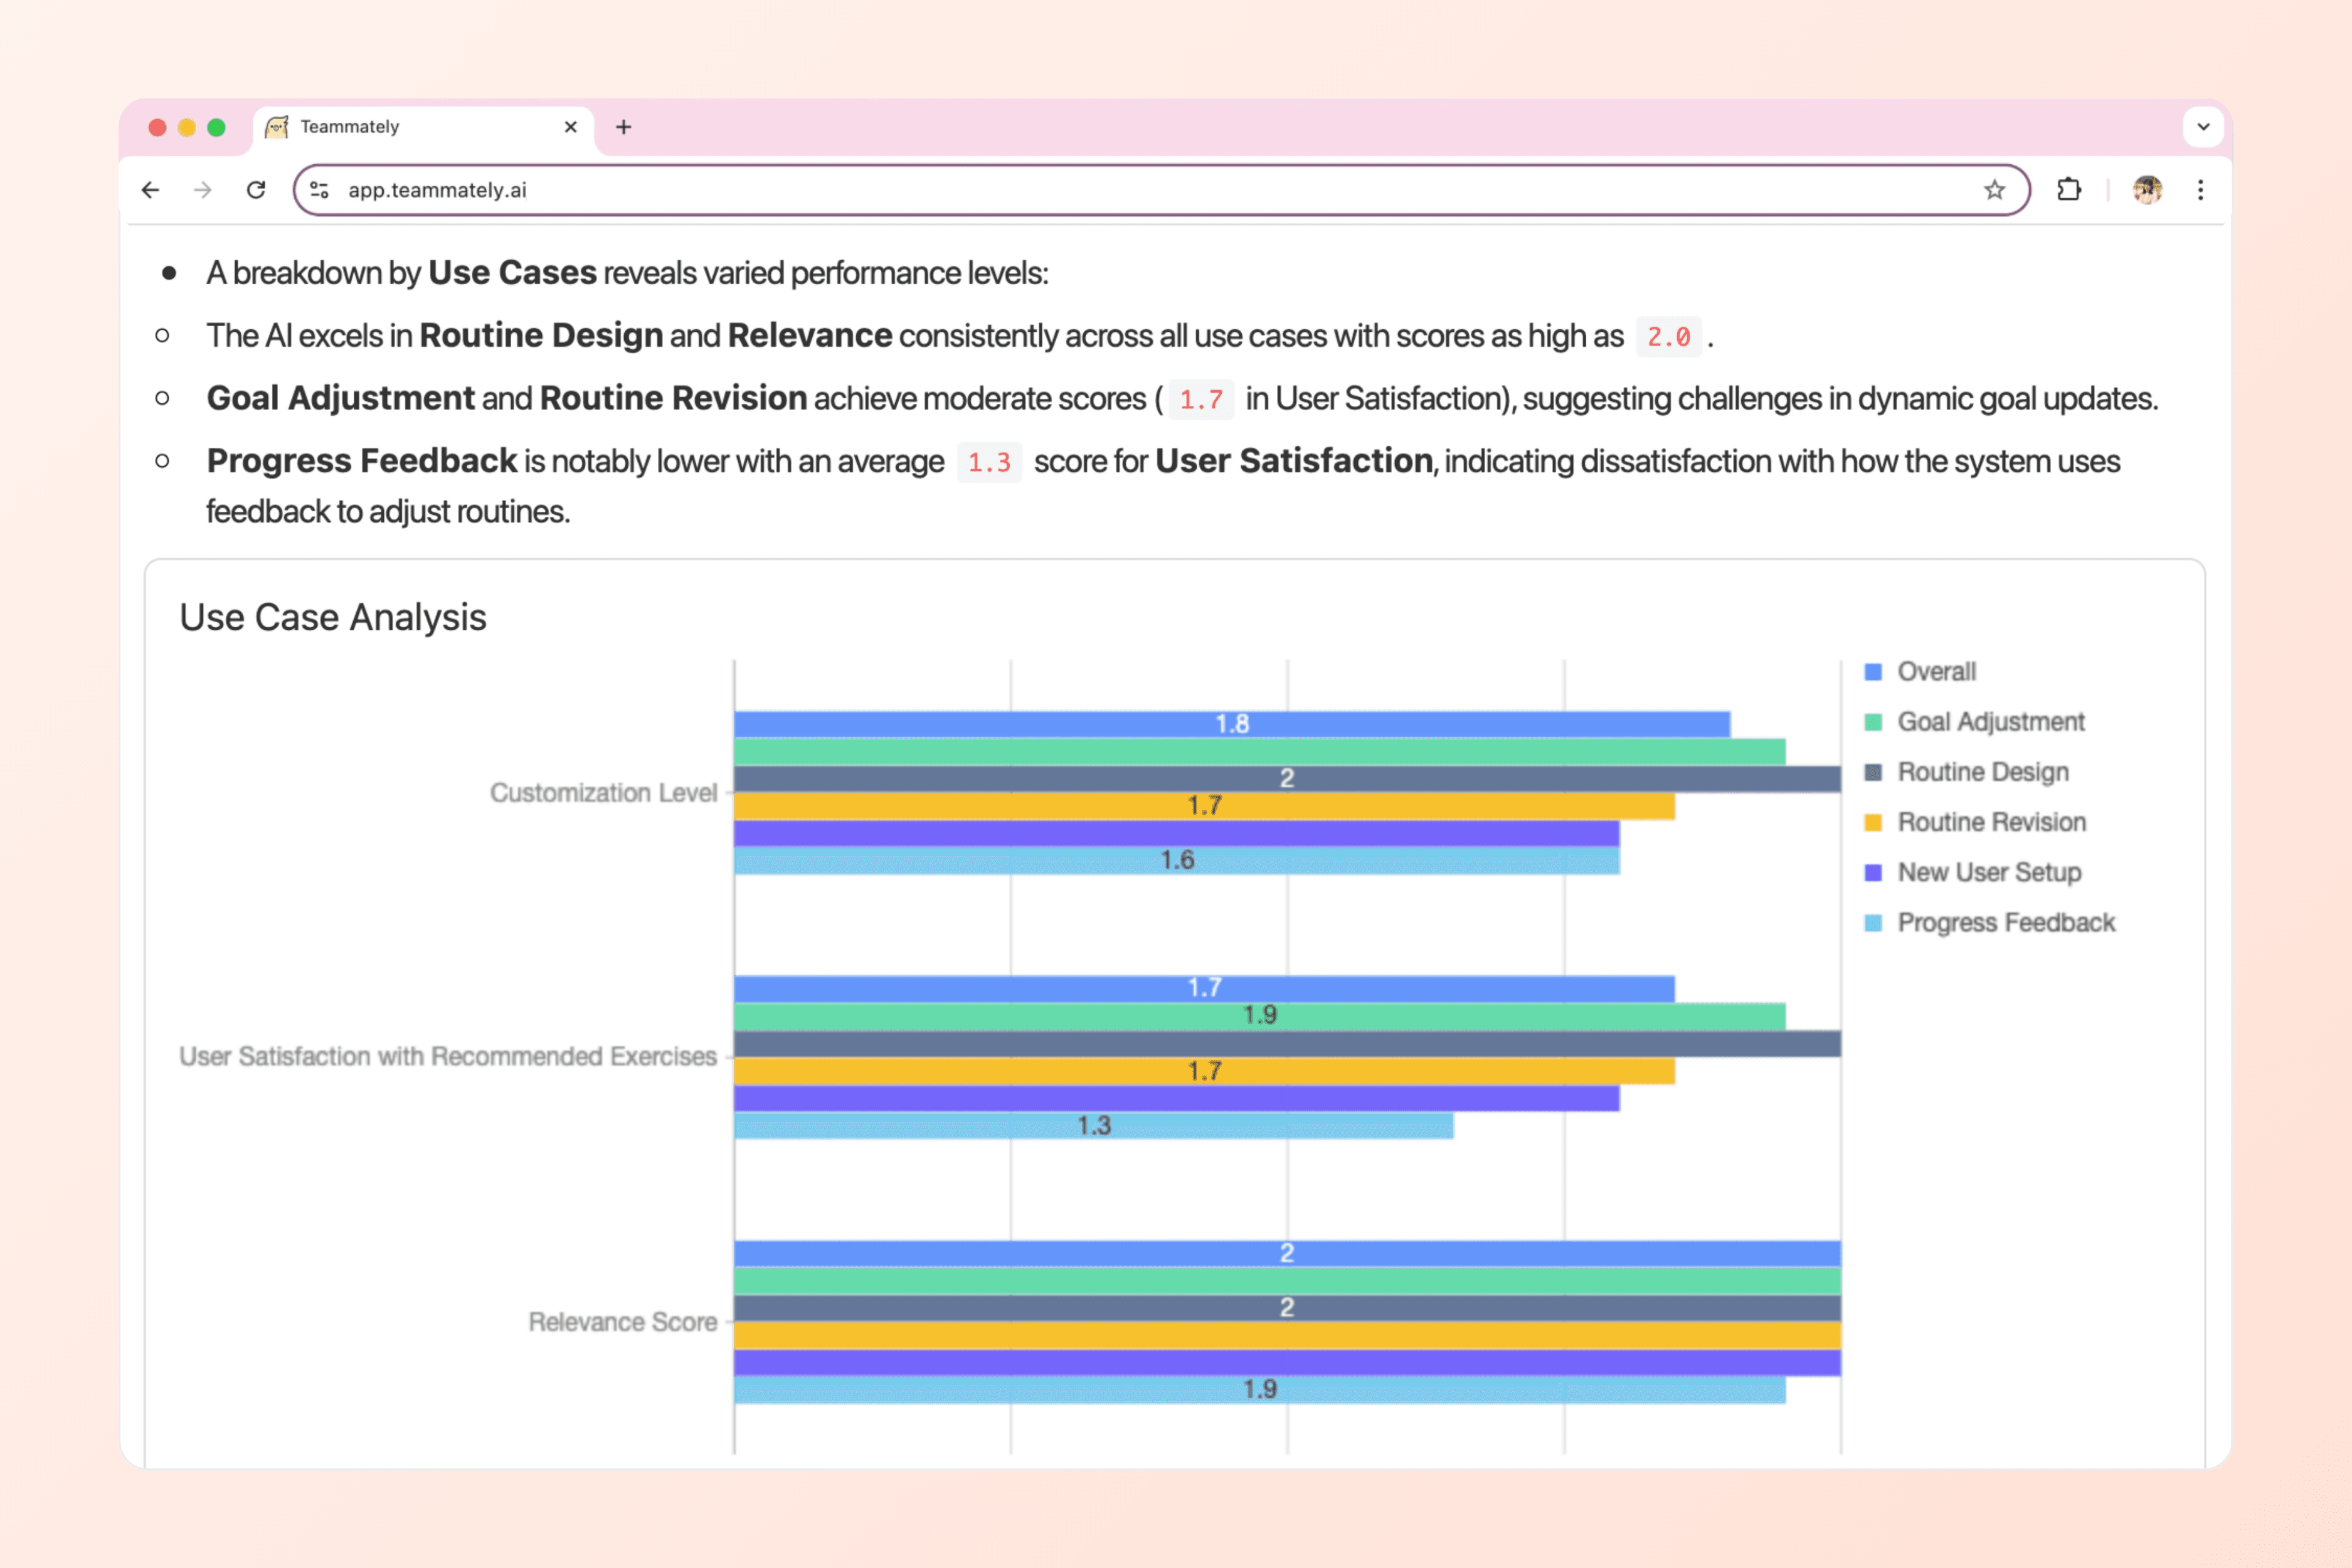The height and width of the screenshot is (1568, 2352).
Task: Click the browser forward arrow
Action: pos(203,190)
